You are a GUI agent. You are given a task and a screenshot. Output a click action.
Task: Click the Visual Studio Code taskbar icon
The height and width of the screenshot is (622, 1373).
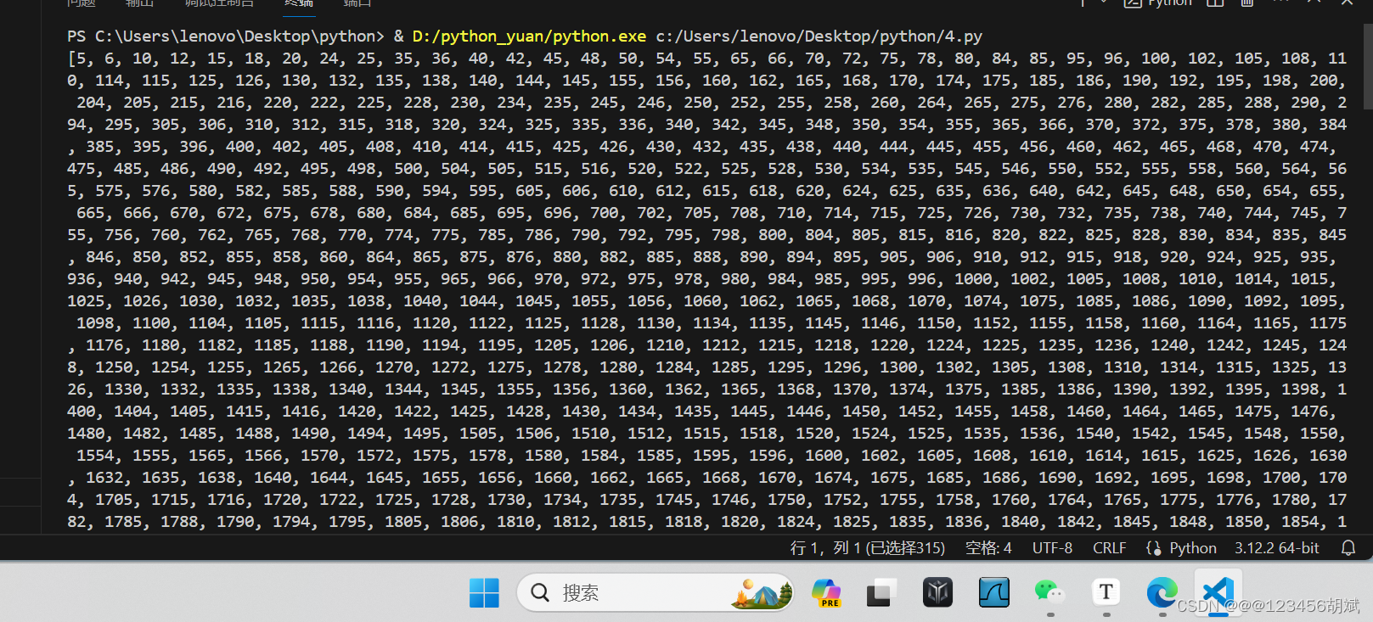coord(1218,591)
